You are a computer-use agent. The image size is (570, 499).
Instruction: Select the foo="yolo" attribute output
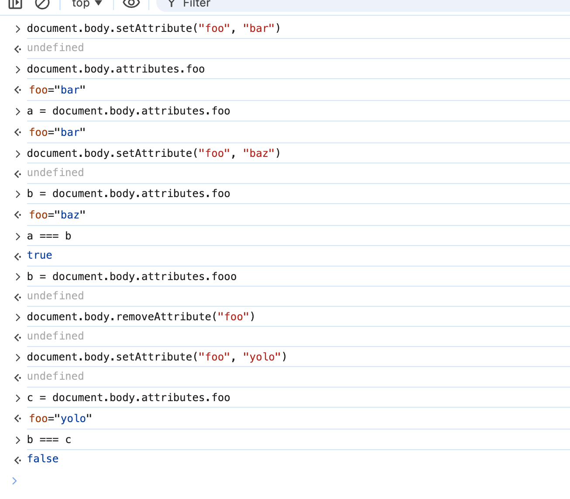click(60, 419)
